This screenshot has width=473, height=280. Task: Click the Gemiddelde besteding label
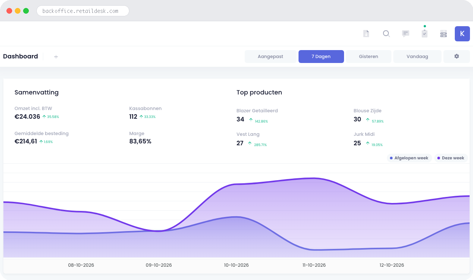(42, 134)
